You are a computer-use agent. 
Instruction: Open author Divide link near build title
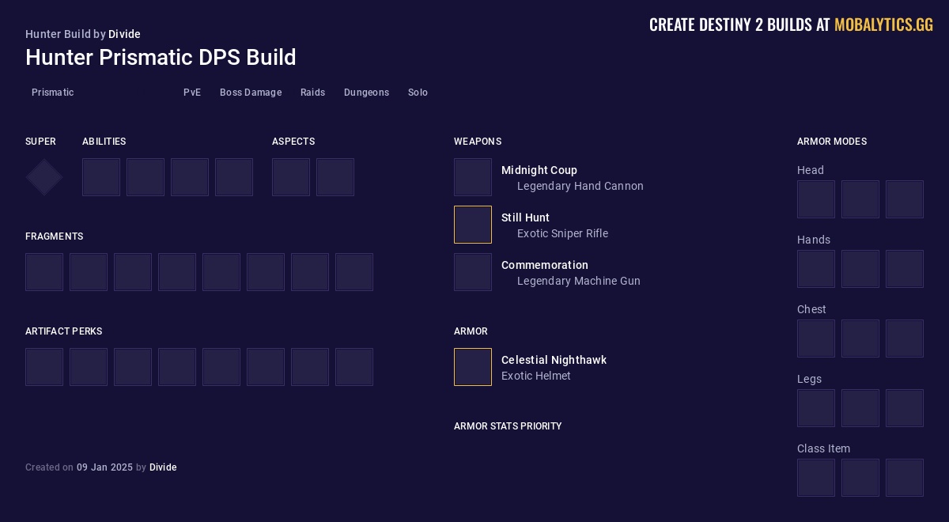click(124, 34)
